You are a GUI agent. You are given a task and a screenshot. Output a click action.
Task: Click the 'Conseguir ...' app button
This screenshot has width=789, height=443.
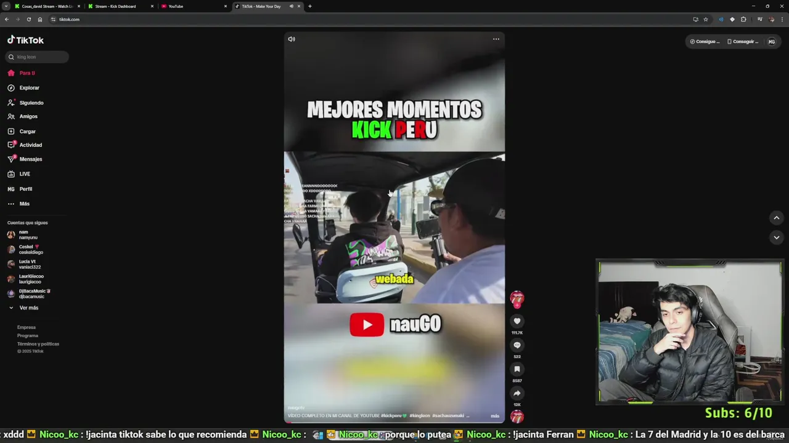(743, 41)
